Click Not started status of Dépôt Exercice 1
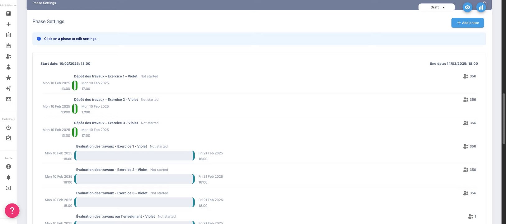Image resolution: width=506 pixels, height=224 pixels. coord(149,76)
